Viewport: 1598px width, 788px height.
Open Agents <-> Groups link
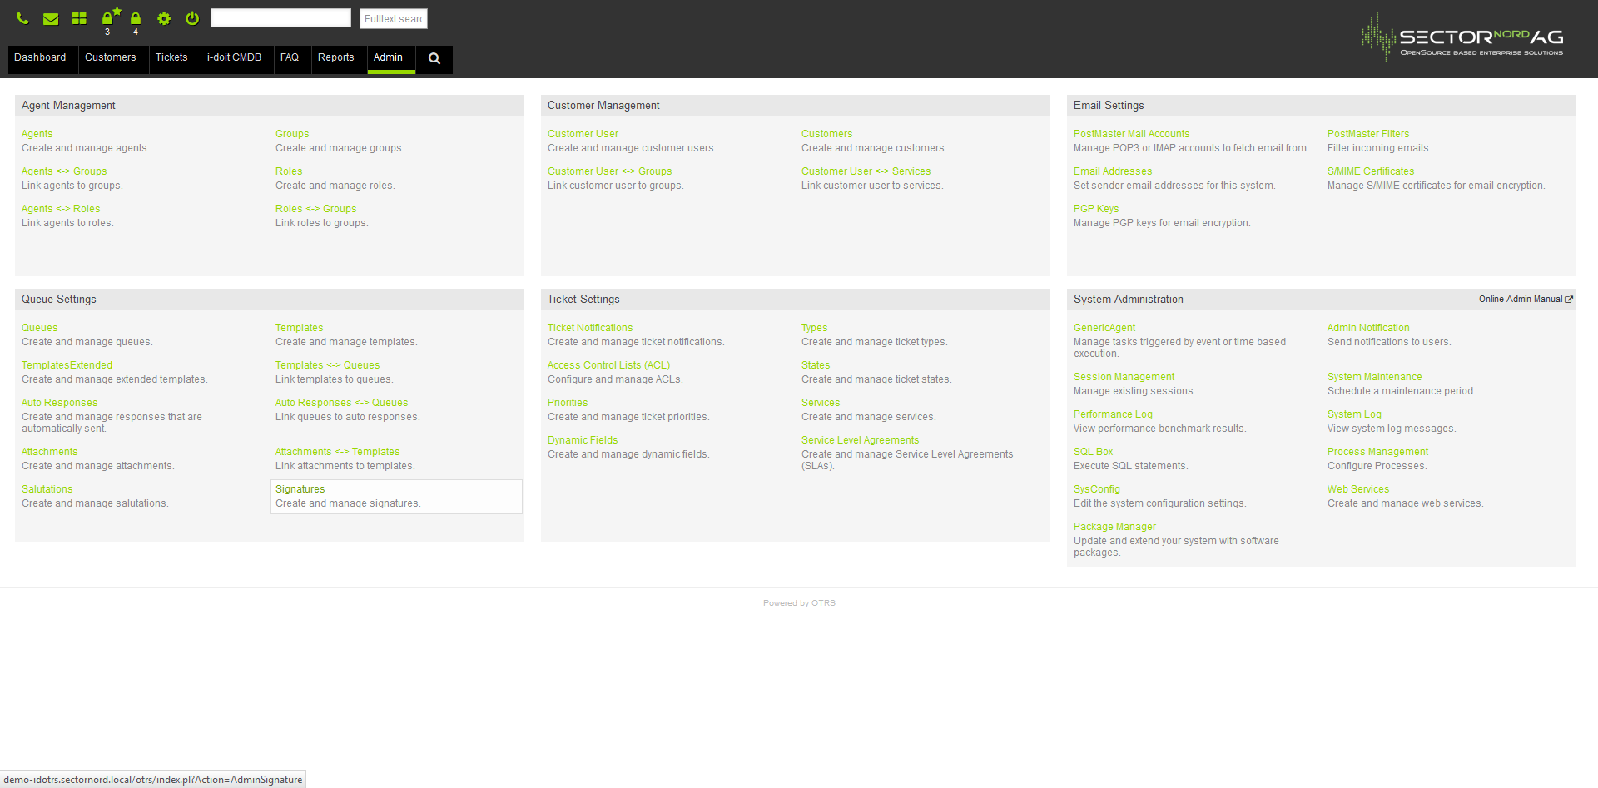pos(64,171)
